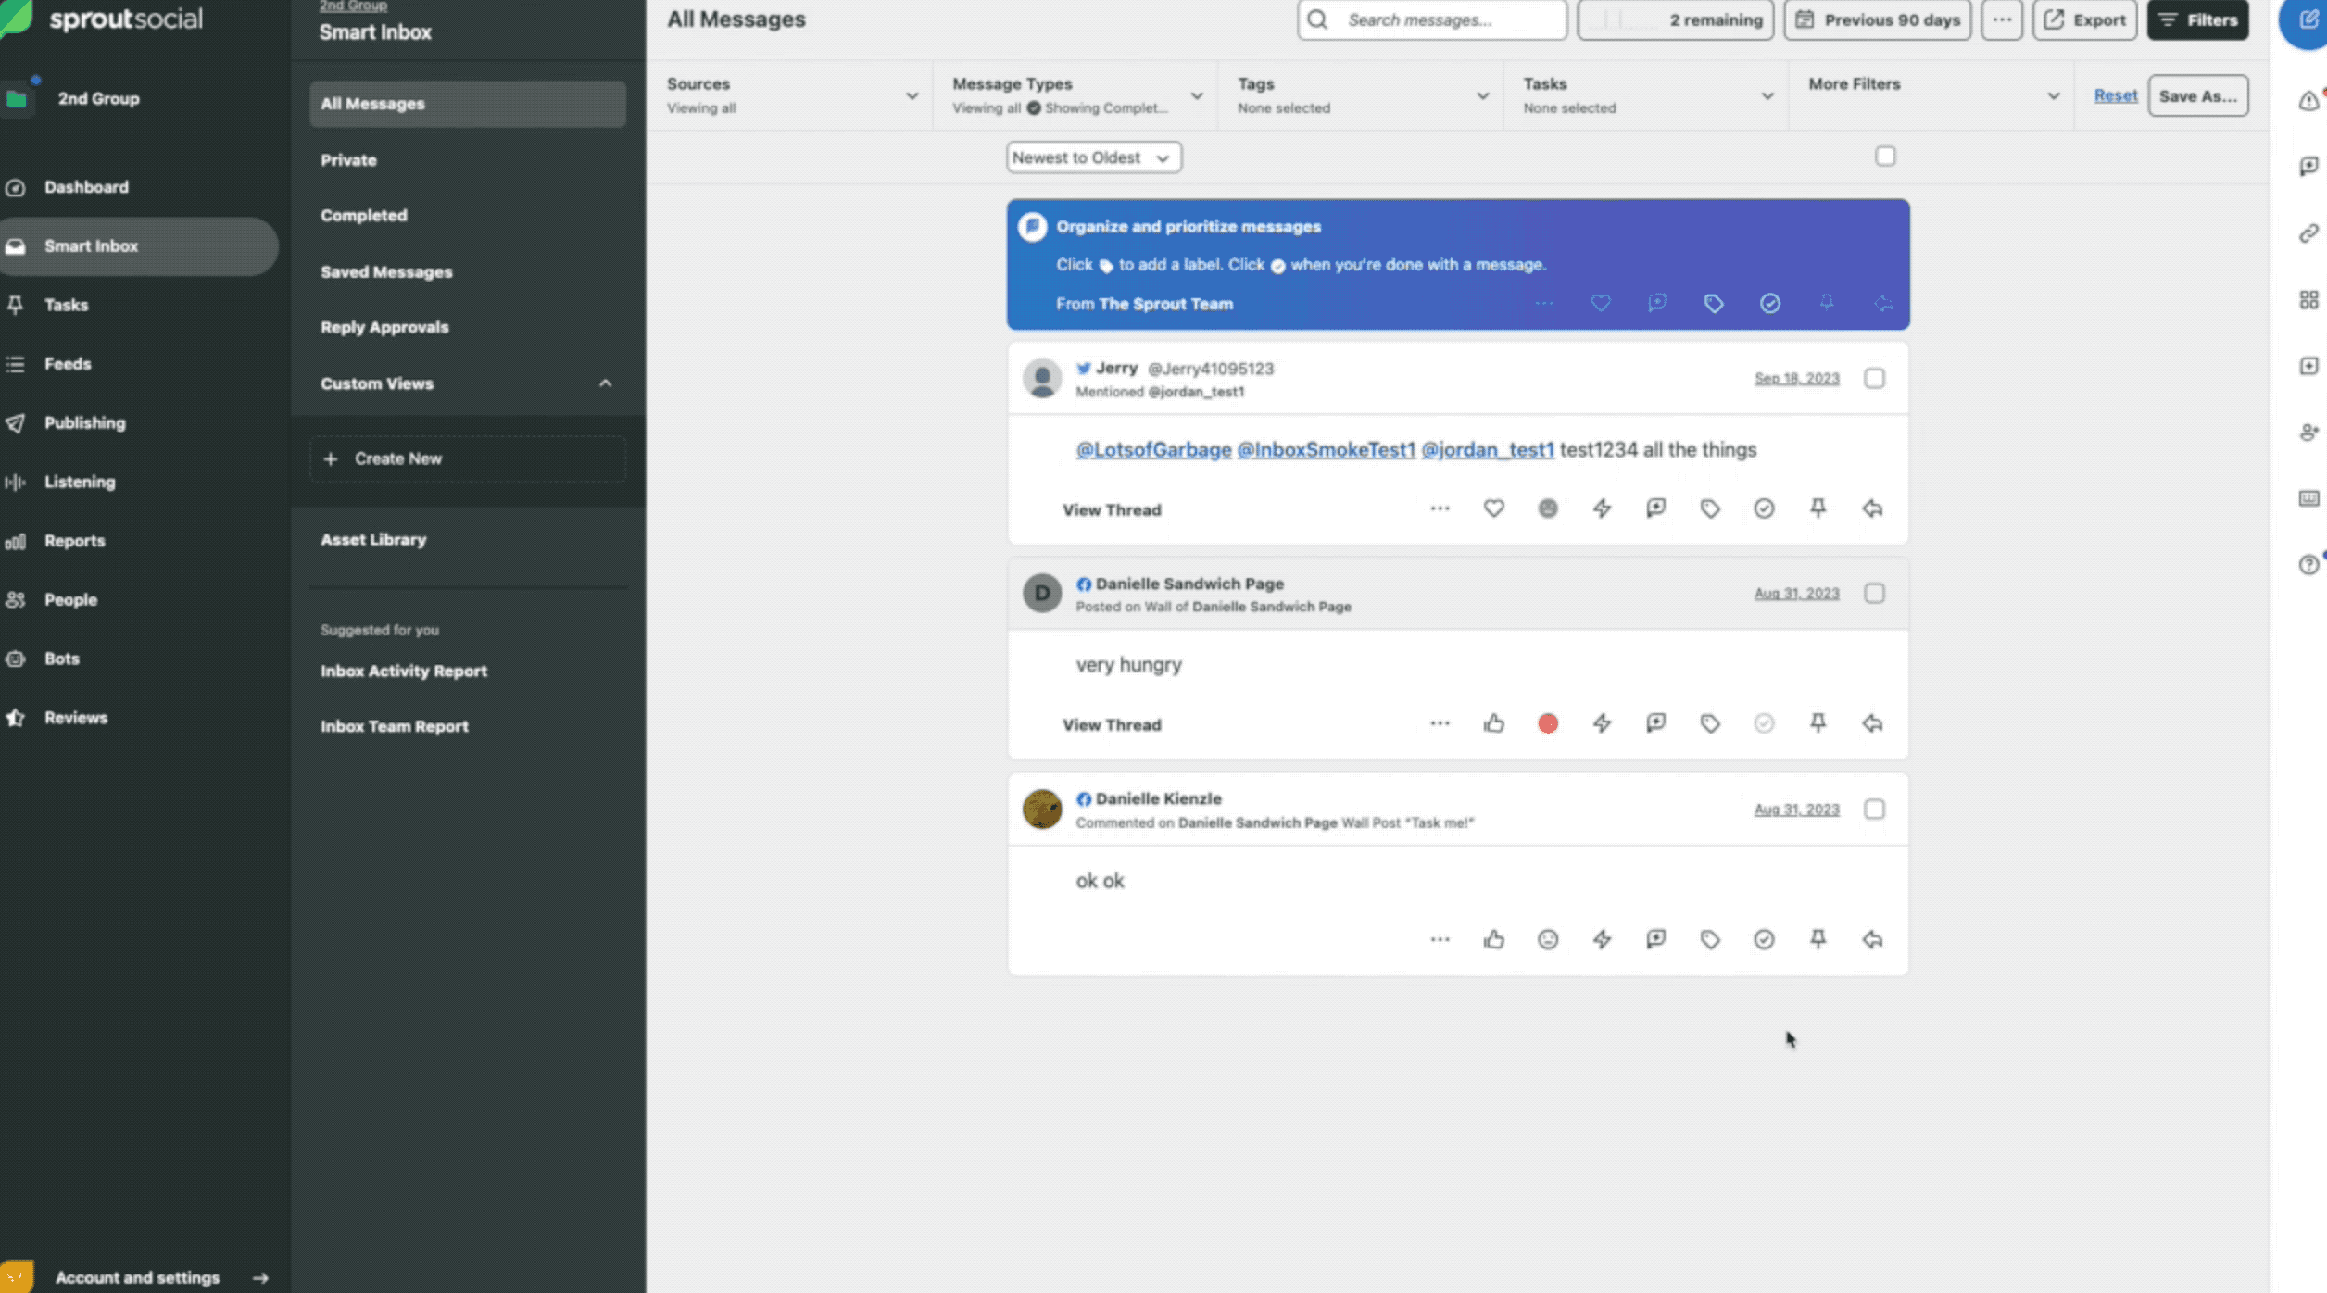
Task: Open the alert triangle icon in right rail
Action: pyautogui.click(x=2308, y=100)
